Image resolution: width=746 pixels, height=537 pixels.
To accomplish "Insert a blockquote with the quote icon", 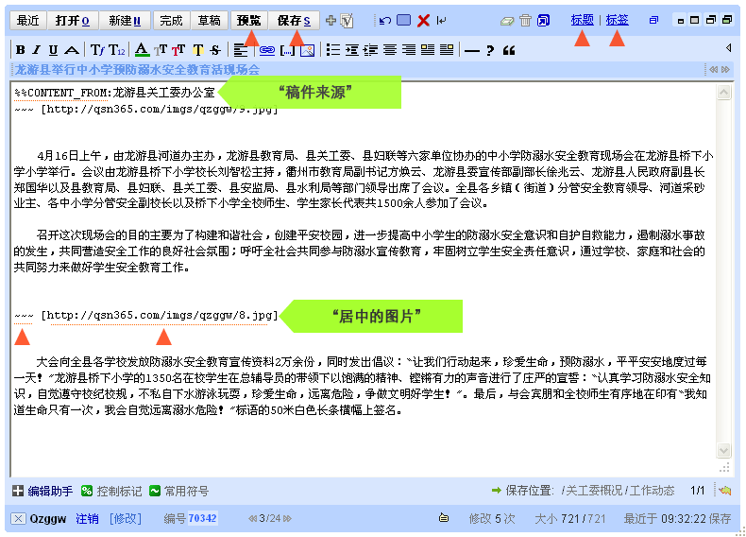I will point(510,50).
